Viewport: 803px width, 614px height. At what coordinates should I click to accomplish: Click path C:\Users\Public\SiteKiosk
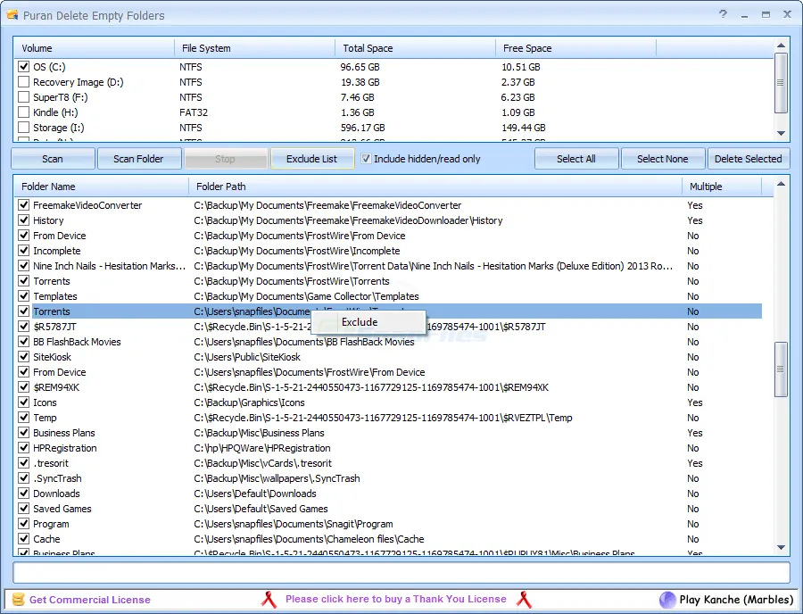pyautogui.click(x=247, y=357)
